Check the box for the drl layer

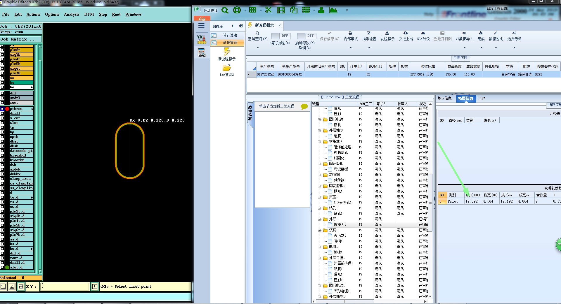(2, 93)
